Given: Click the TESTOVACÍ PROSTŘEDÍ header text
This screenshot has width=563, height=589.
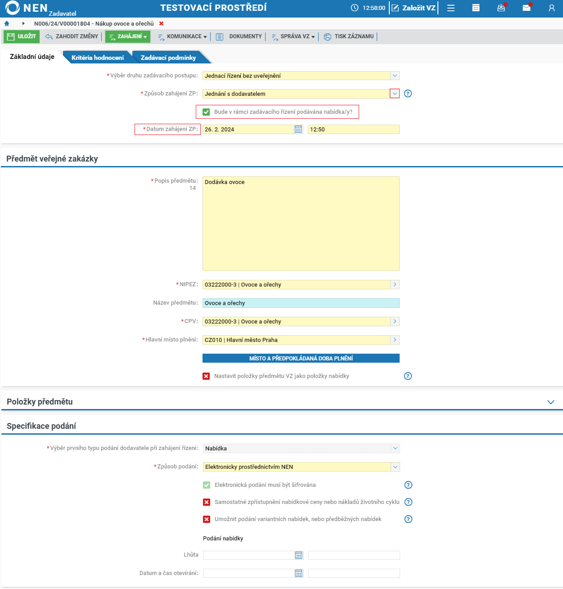Looking at the screenshot, I should (213, 8).
